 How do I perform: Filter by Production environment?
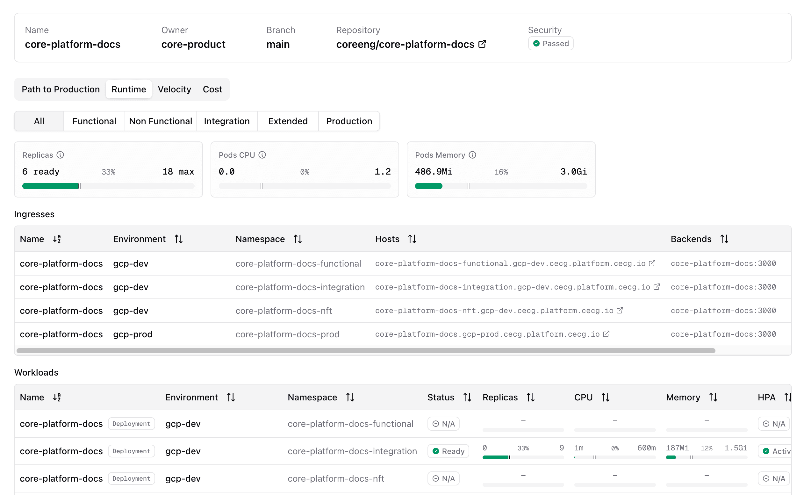(349, 121)
